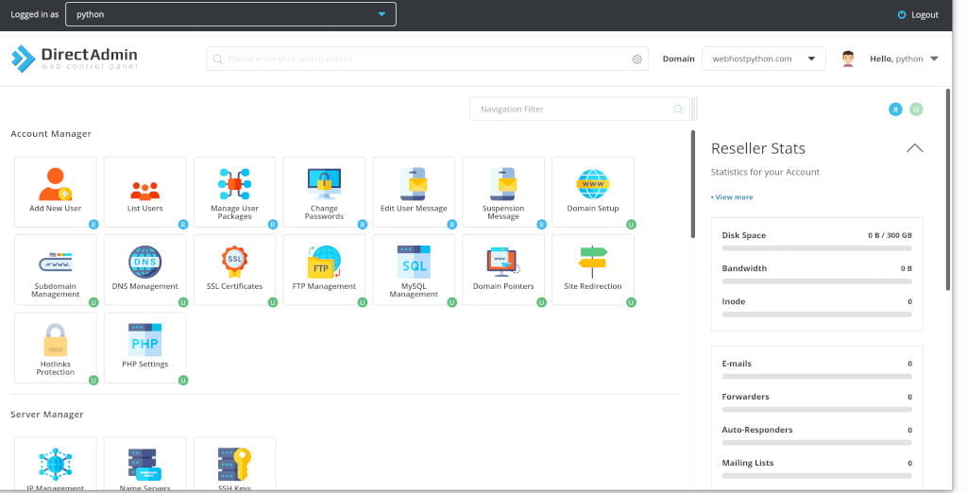Open the Add New User icon
Viewport: 967px width, 493px height.
coord(56,192)
